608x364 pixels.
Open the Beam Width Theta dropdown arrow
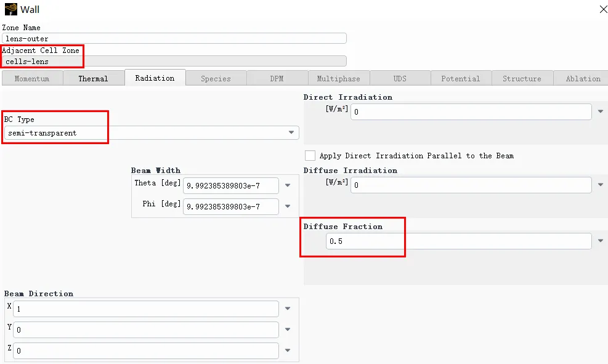pyautogui.click(x=288, y=185)
